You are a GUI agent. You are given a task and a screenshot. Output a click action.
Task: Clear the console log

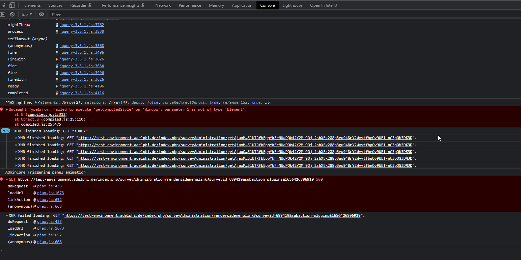click(12, 15)
